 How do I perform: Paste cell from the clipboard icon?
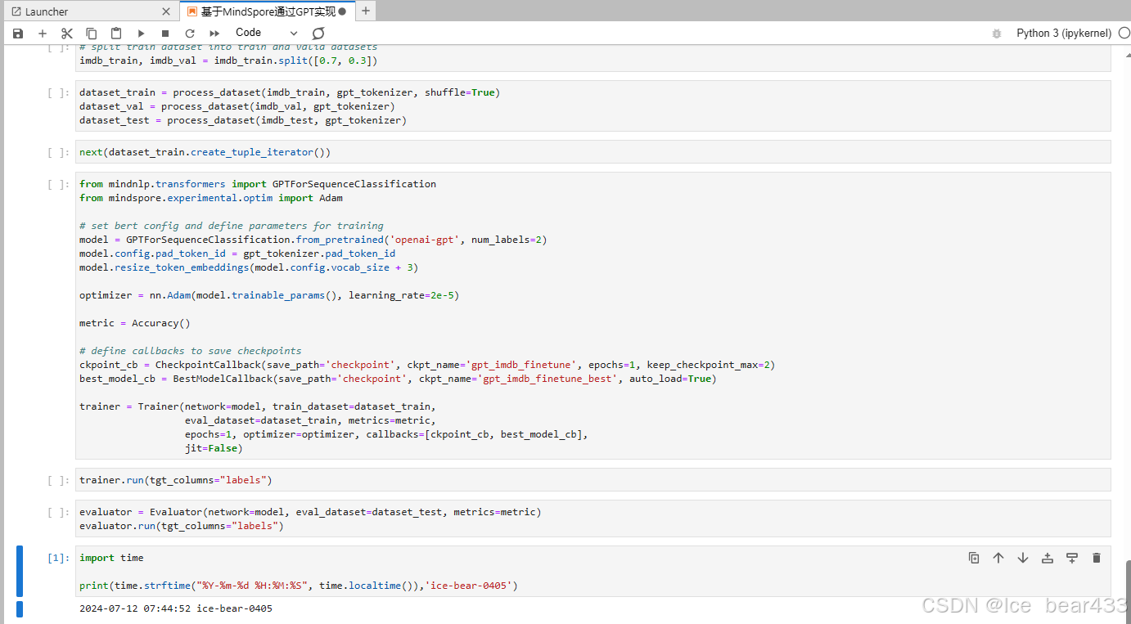(116, 34)
